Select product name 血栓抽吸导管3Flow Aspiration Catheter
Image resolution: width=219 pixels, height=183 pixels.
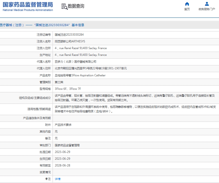80,75
